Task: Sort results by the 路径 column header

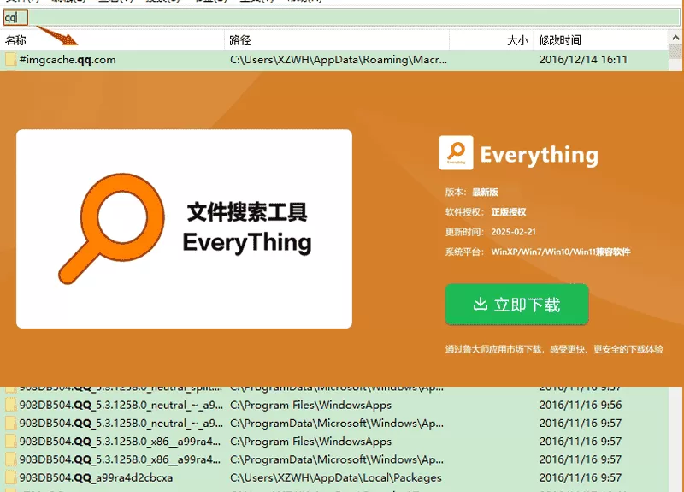Action: [240, 40]
